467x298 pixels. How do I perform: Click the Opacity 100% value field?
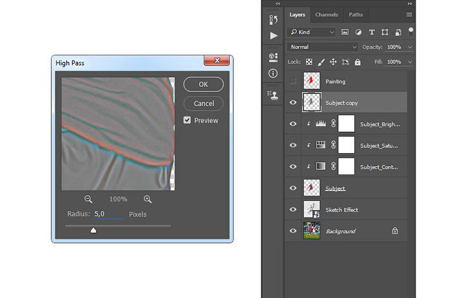[395, 47]
